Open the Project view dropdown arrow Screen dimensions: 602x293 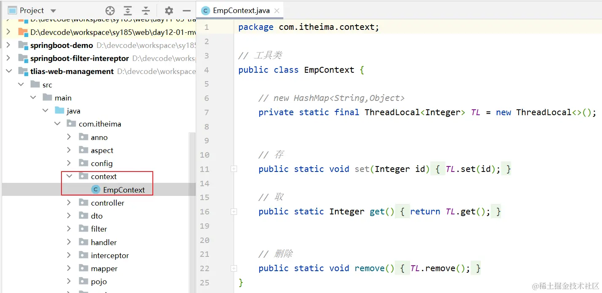pos(53,11)
